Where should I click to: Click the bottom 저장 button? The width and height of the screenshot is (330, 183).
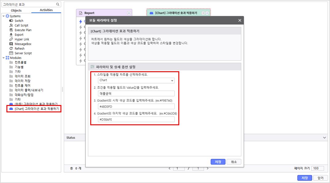click(305, 178)
